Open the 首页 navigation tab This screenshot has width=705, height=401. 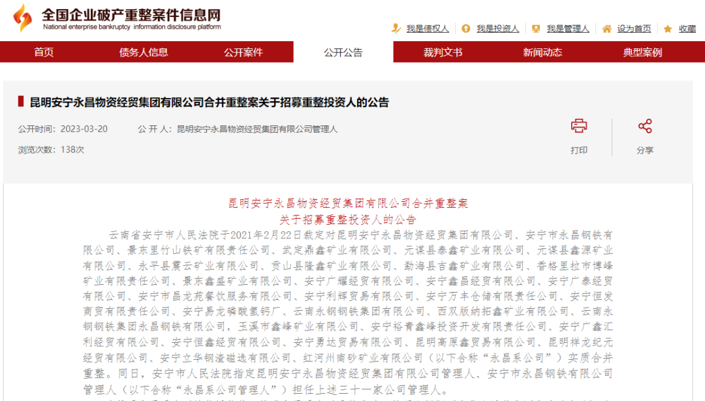click(44, 52)
